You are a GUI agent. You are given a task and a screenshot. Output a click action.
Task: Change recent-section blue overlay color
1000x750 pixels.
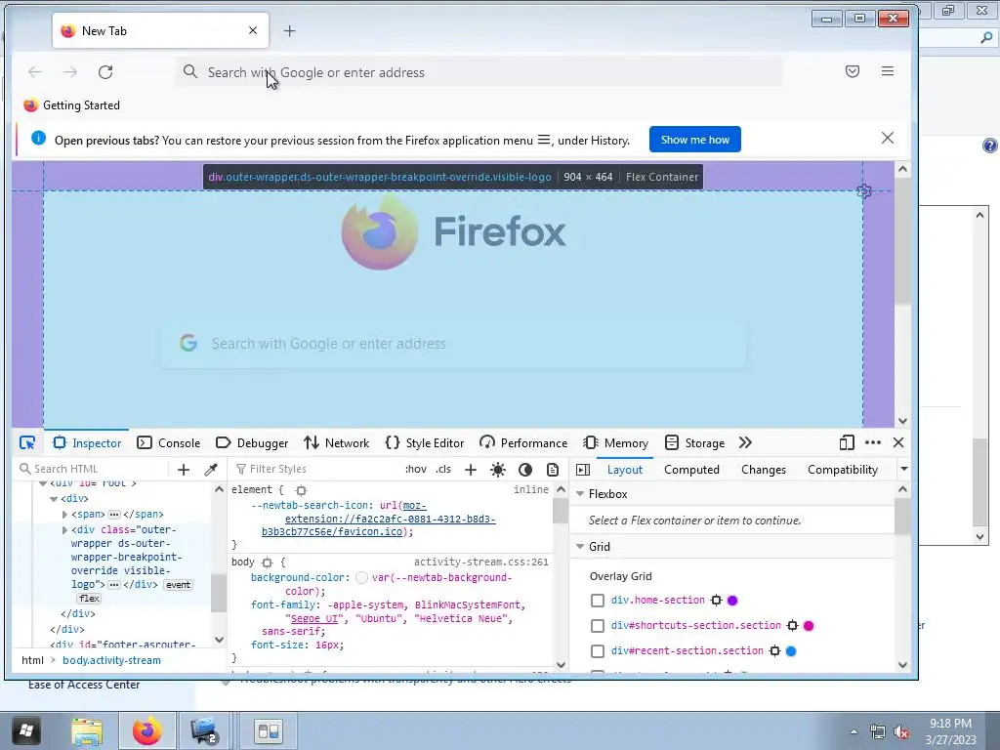click(791, 651)
